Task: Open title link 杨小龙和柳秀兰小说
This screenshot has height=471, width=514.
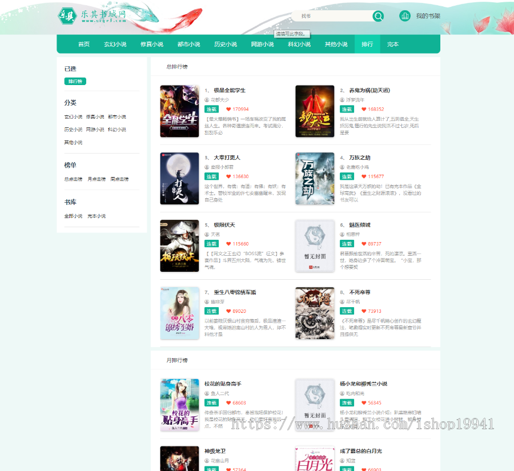Action: 364,384
